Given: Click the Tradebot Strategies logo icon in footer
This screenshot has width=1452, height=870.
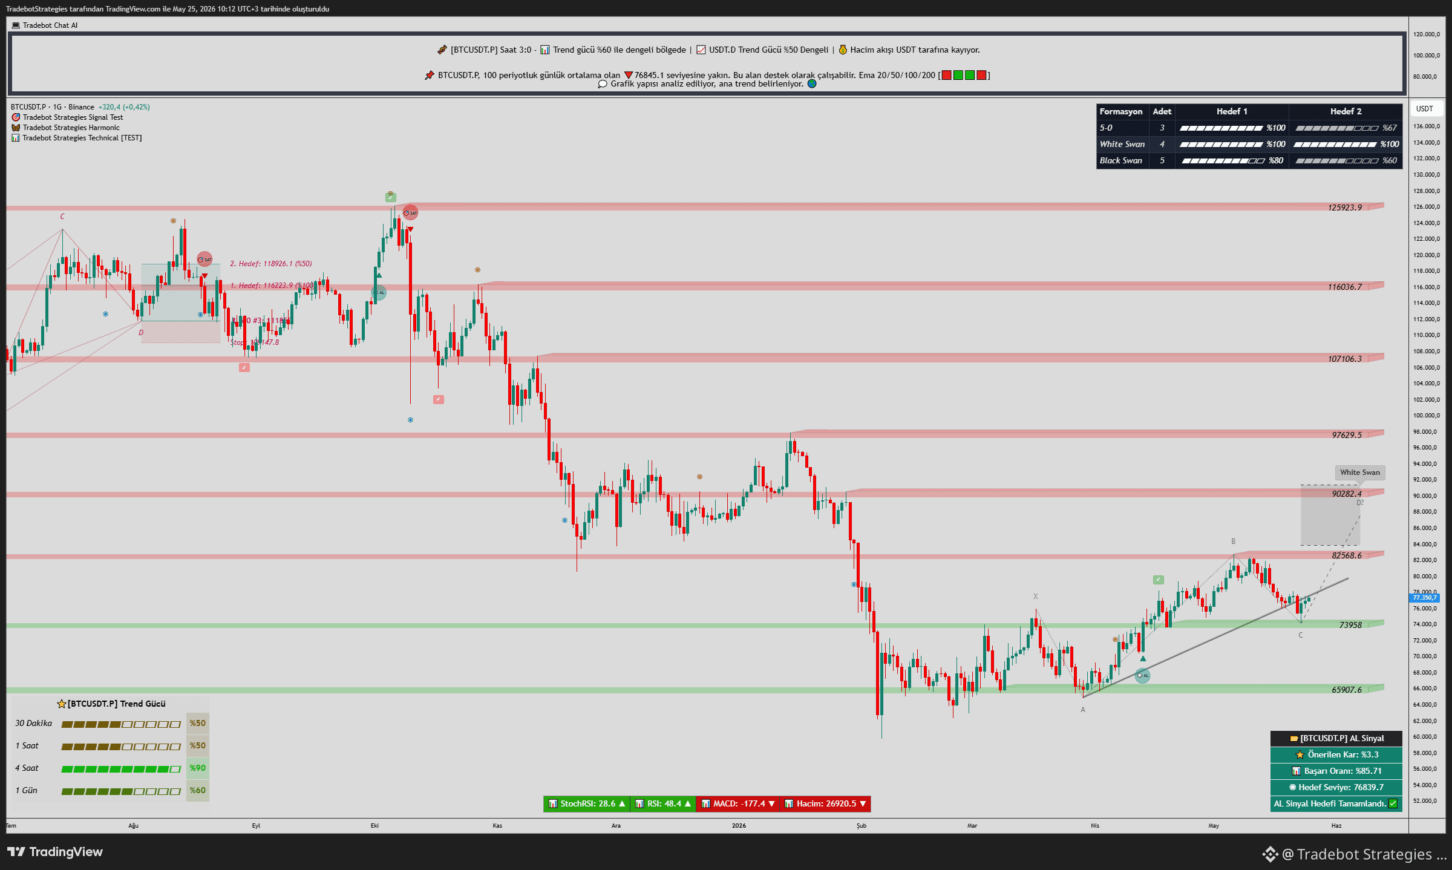Looking at the screenshot, I should tap(1270, 854).
